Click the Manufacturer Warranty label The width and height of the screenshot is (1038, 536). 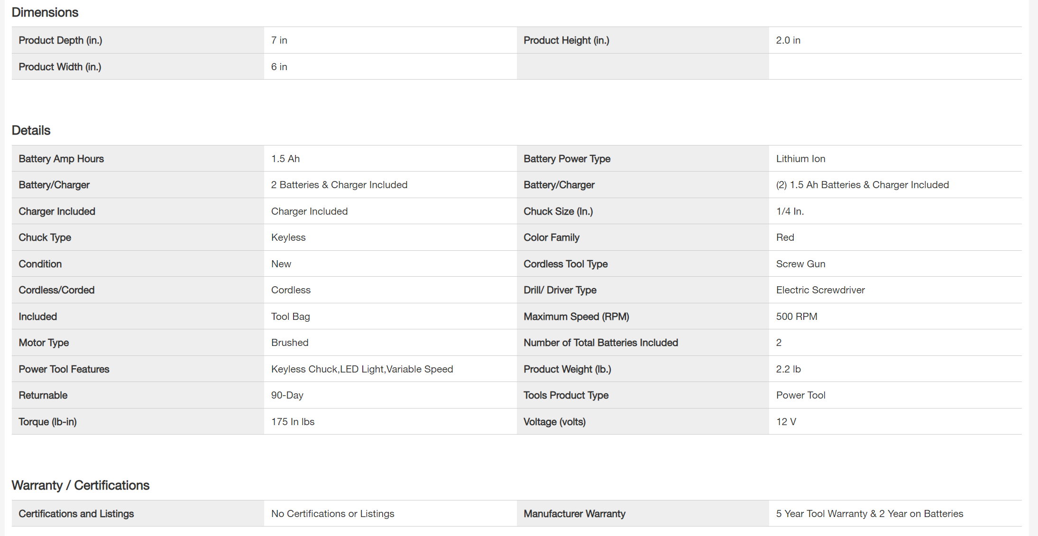(x=574, y=514)
